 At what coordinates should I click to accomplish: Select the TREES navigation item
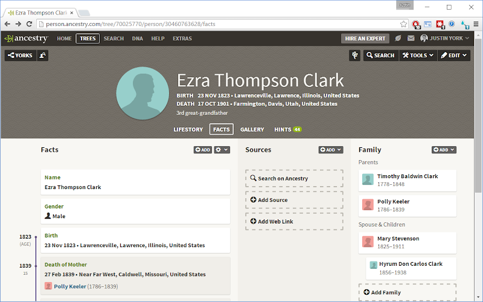[x=88, y=39]
